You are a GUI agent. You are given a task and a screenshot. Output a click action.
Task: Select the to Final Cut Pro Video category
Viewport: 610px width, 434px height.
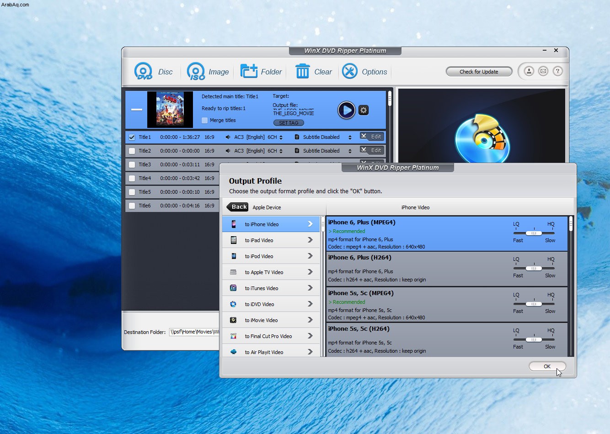coord(271,336)
